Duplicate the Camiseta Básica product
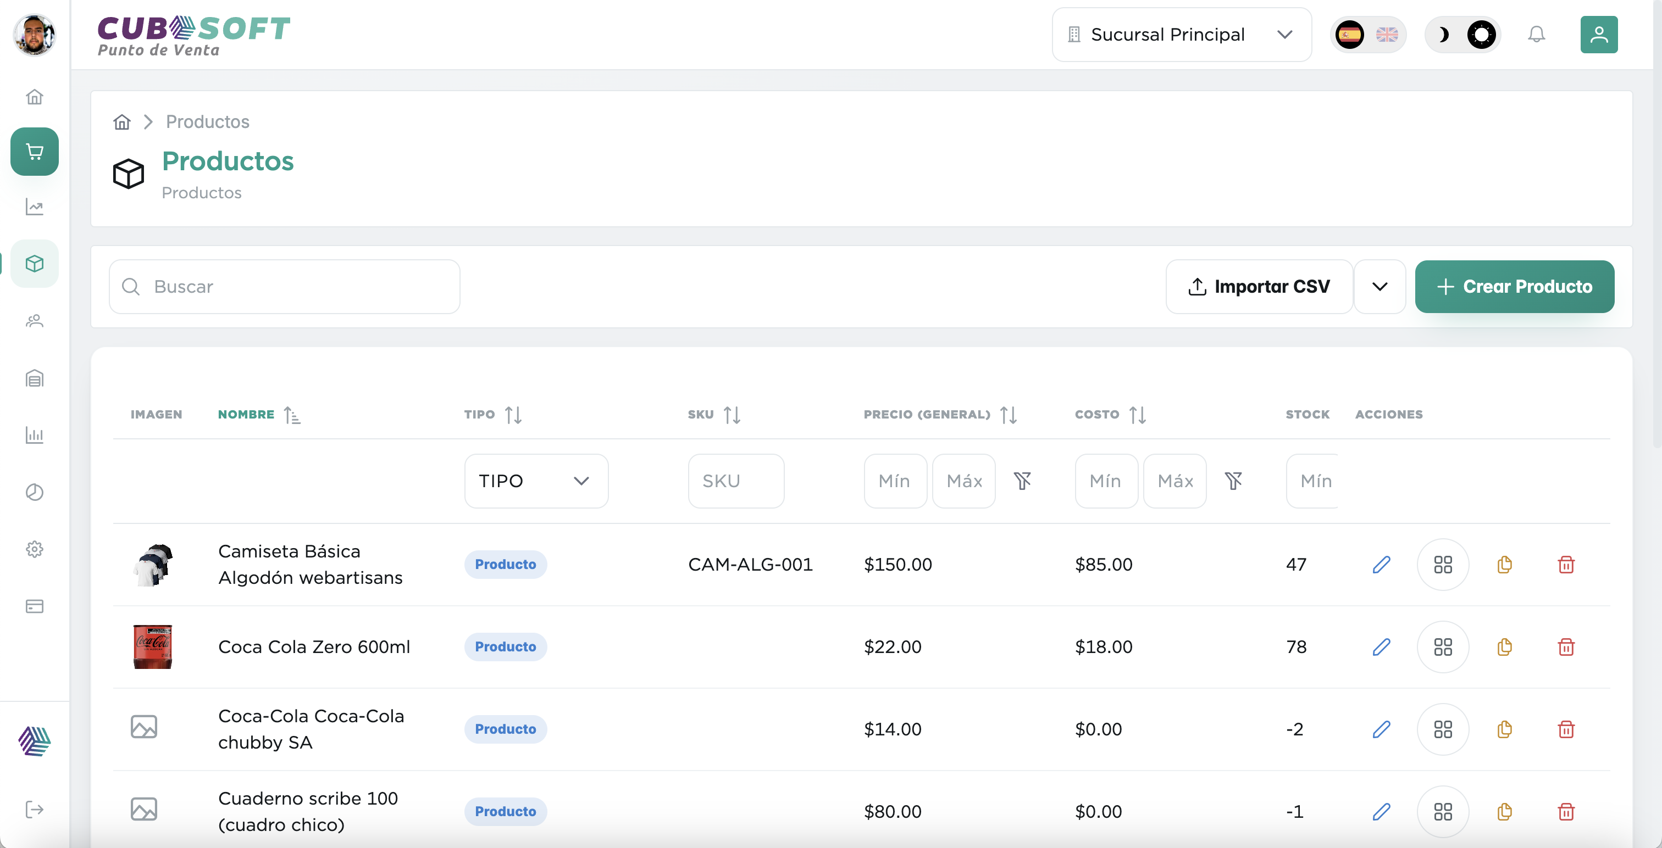 1504,564
